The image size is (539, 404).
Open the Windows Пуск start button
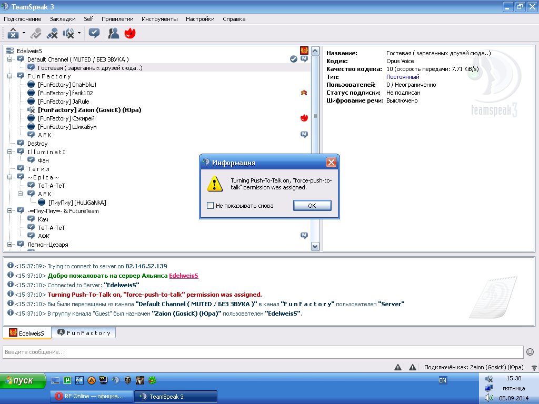(x=23, y=381)
